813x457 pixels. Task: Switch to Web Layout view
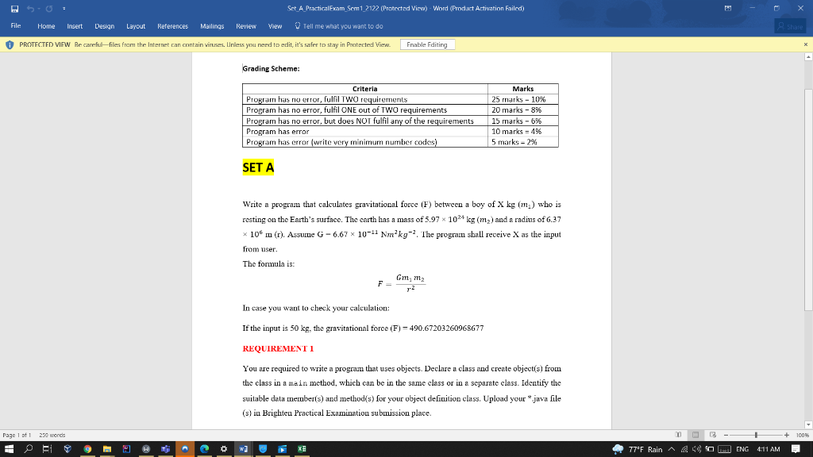coord(713,436)
